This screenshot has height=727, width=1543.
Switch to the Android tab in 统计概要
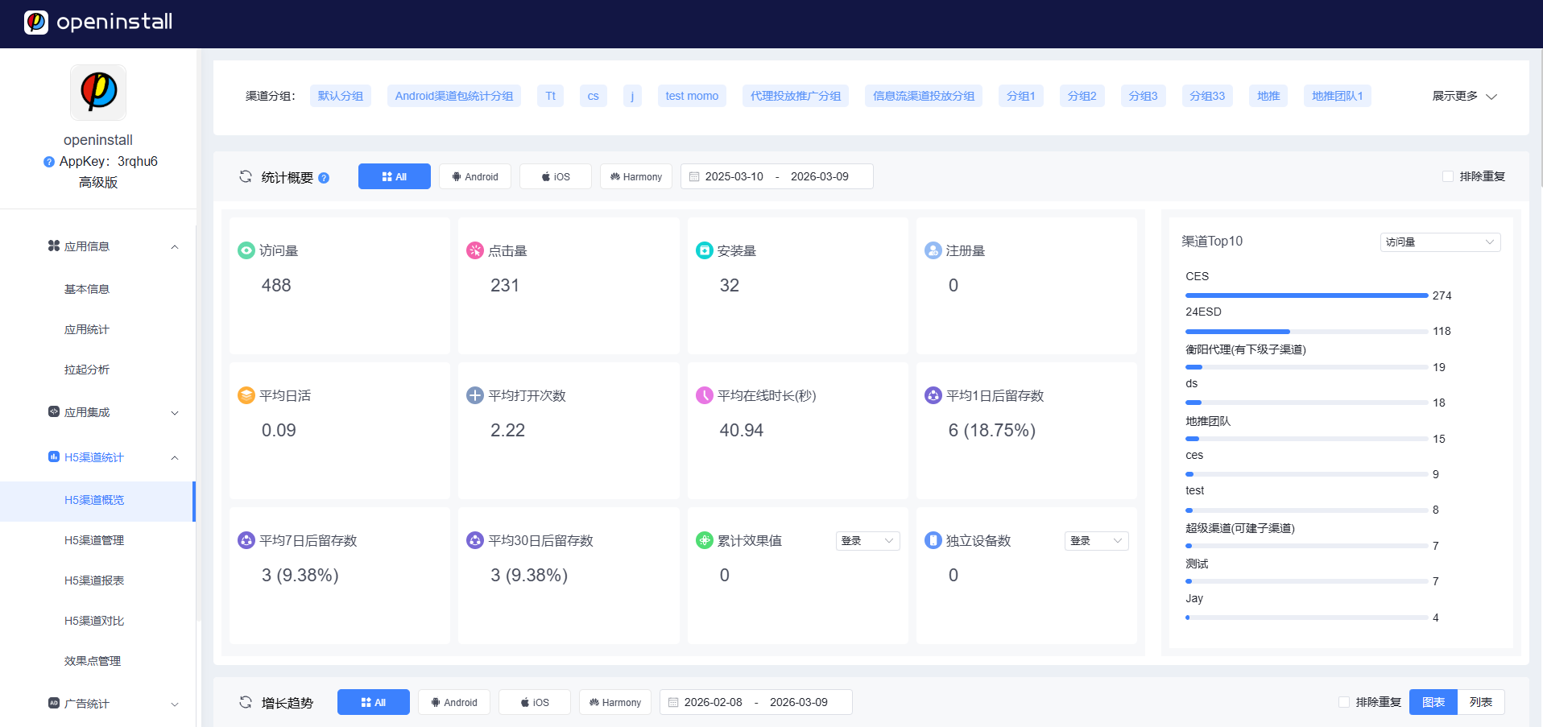click(474, 176)
